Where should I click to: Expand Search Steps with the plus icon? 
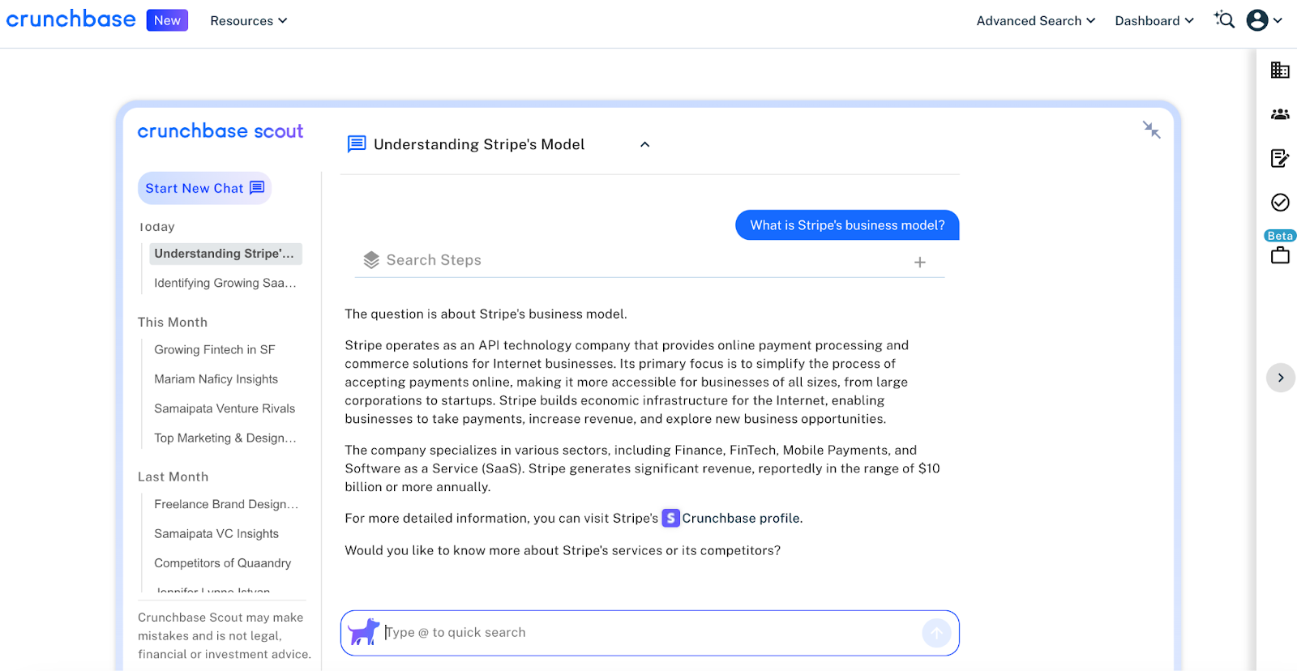pyautogui.click(x=920, y=262)
